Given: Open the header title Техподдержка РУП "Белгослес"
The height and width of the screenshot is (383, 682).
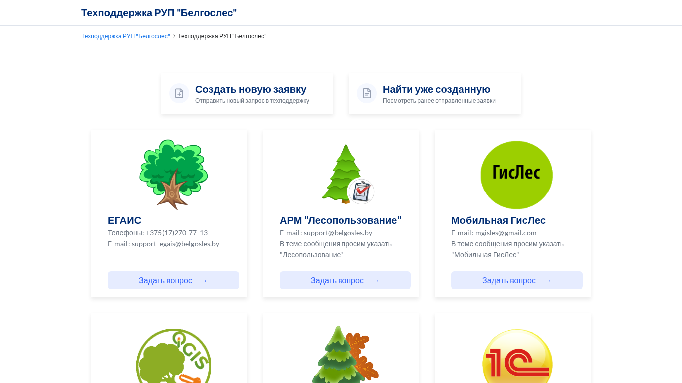Looking at the screenshot, I should (x=159, y=13).
